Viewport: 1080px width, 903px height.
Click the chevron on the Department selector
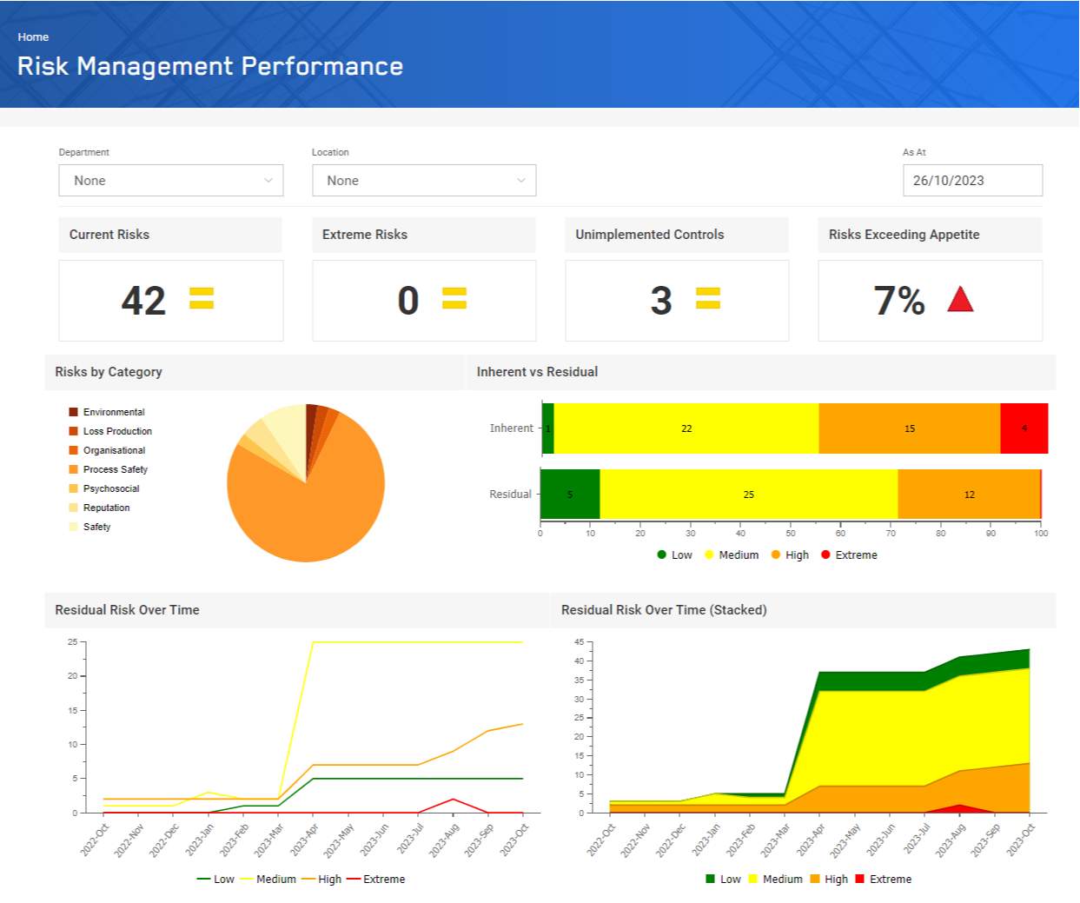click(269, 180)
